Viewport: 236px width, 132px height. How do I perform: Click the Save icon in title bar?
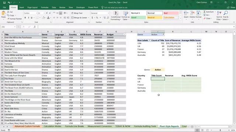(4, 3)
